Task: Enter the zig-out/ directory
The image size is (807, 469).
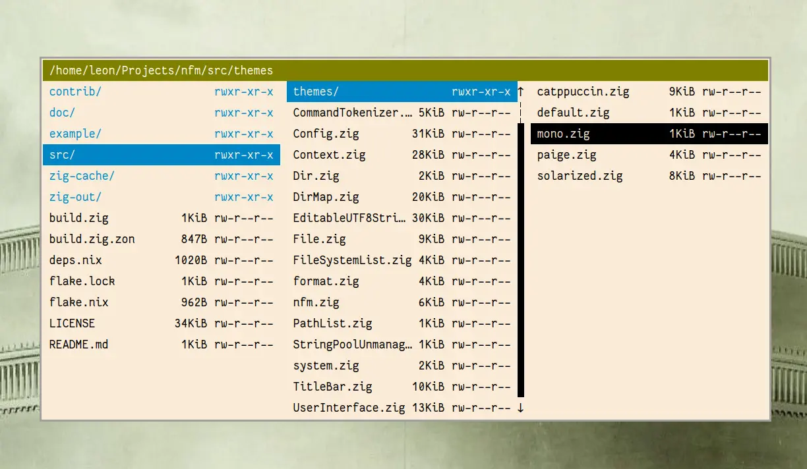Action: (75, 197)
